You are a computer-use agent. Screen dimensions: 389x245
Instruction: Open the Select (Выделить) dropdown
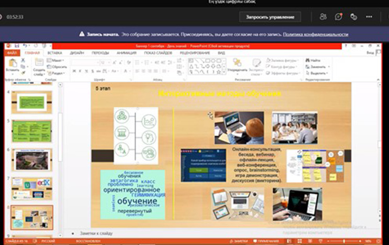[x=318, y=73]
